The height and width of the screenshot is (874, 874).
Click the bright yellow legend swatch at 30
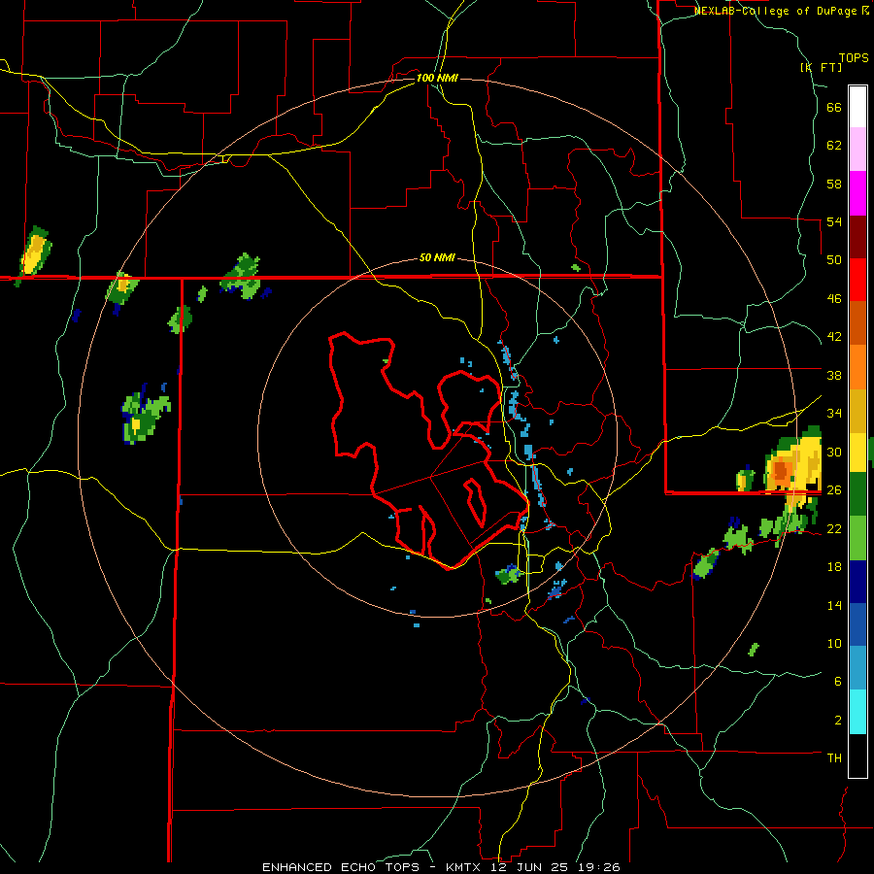[x=857, y=452]
